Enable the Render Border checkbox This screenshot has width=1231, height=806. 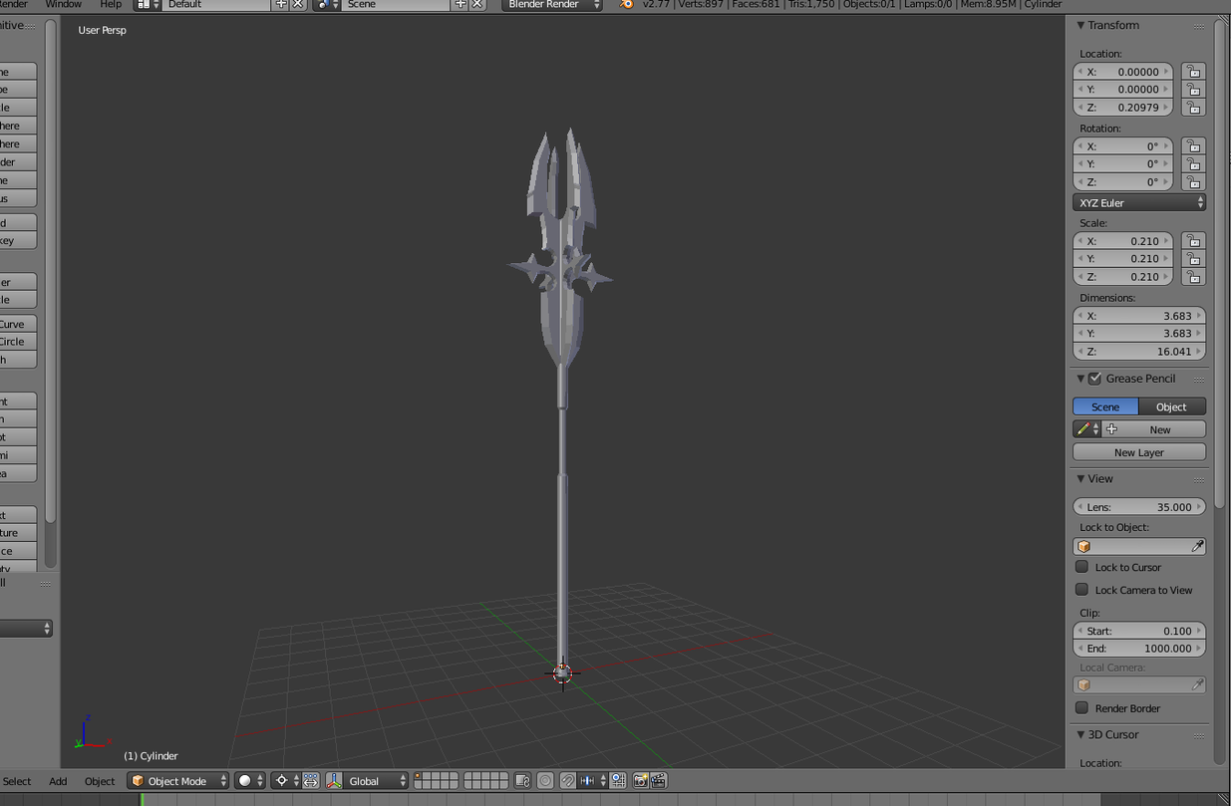(x=1081, y=708)
